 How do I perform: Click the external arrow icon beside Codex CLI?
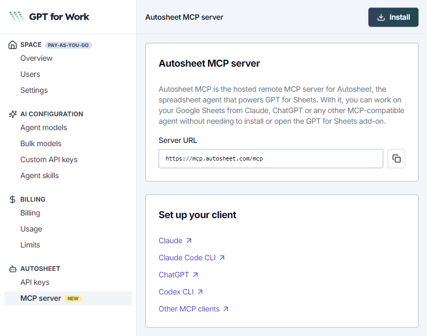(x=200, y=292)
